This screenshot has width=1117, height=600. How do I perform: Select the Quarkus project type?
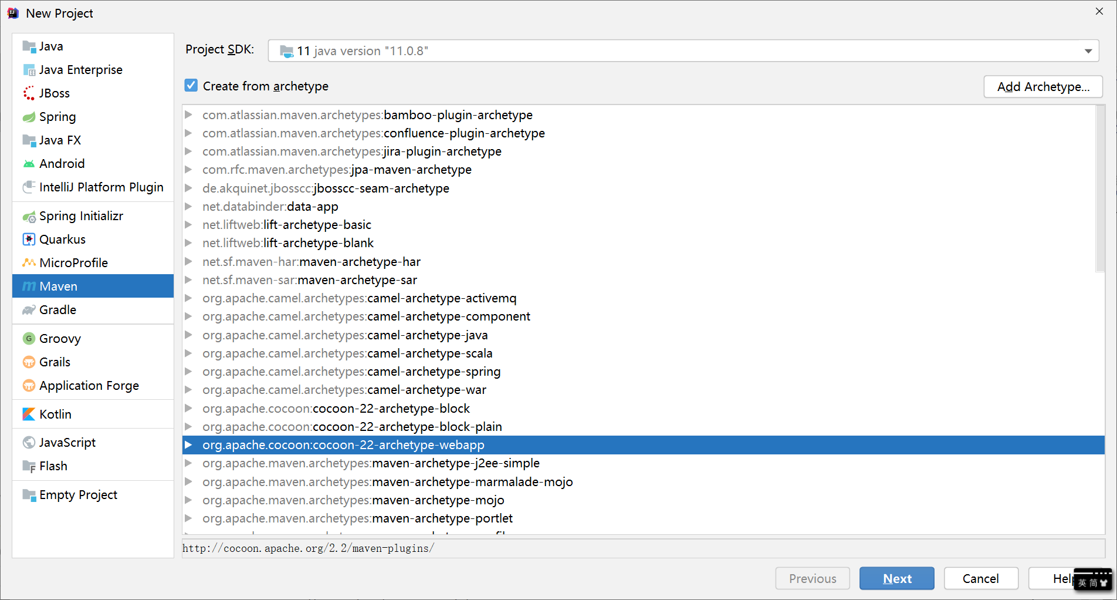click(93, 240)
